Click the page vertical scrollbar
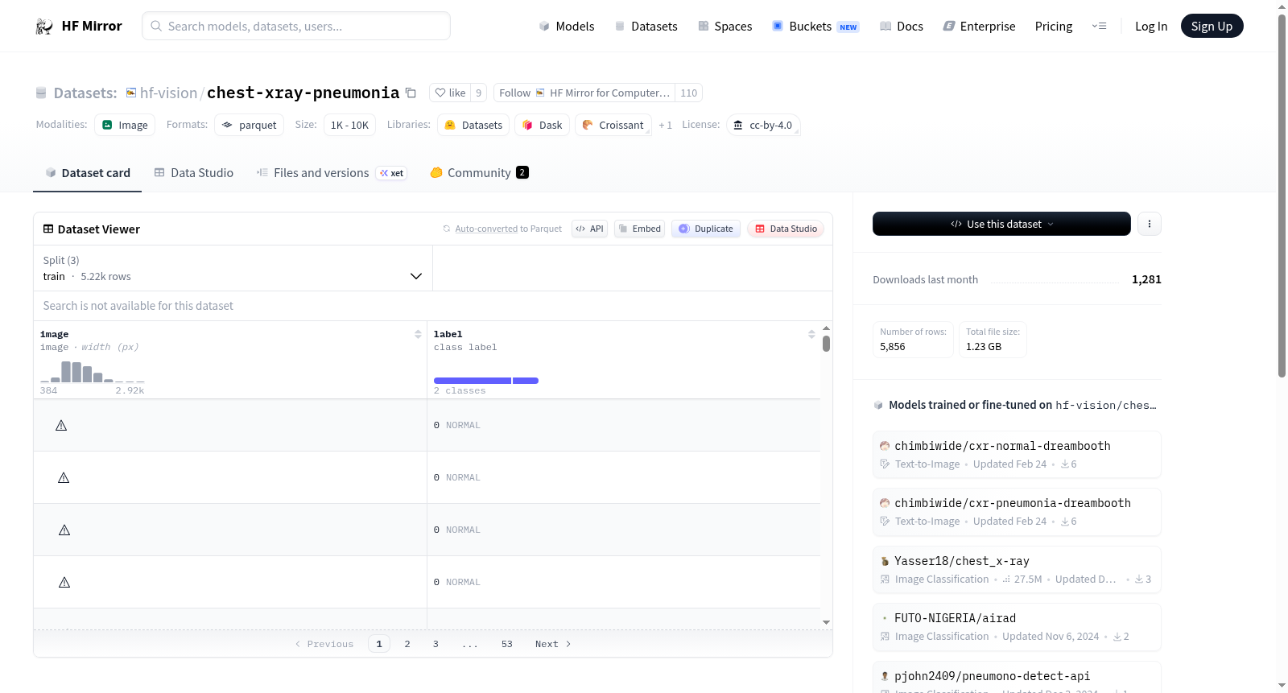This screenshot has width=1288, height=693. 1282,195
